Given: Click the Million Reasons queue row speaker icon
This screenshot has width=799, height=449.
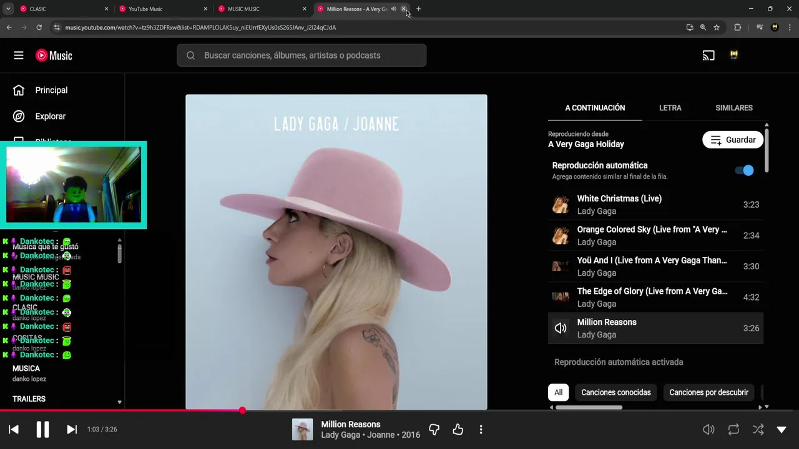Looking at the screenshot, I should 561,328.
